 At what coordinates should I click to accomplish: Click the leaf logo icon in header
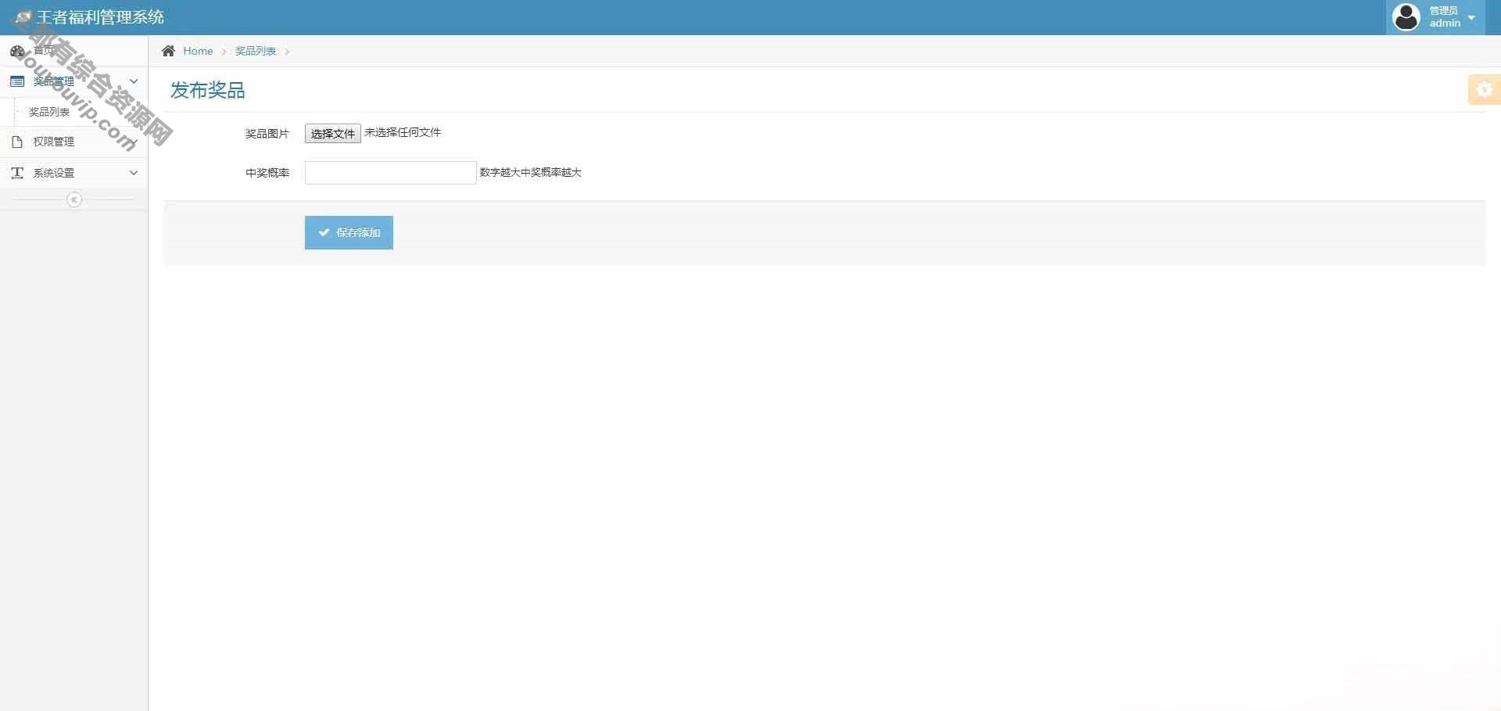[23, 17]
